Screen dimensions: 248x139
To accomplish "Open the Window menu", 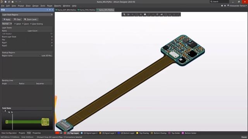I will coord(66,6).
